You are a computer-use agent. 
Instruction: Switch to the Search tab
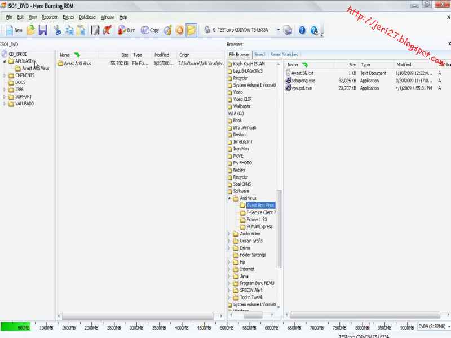260,54
